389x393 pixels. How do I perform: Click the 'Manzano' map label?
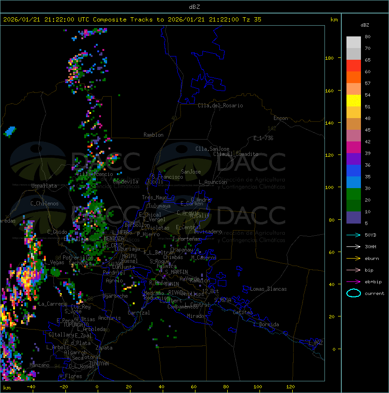coord(39,365)
